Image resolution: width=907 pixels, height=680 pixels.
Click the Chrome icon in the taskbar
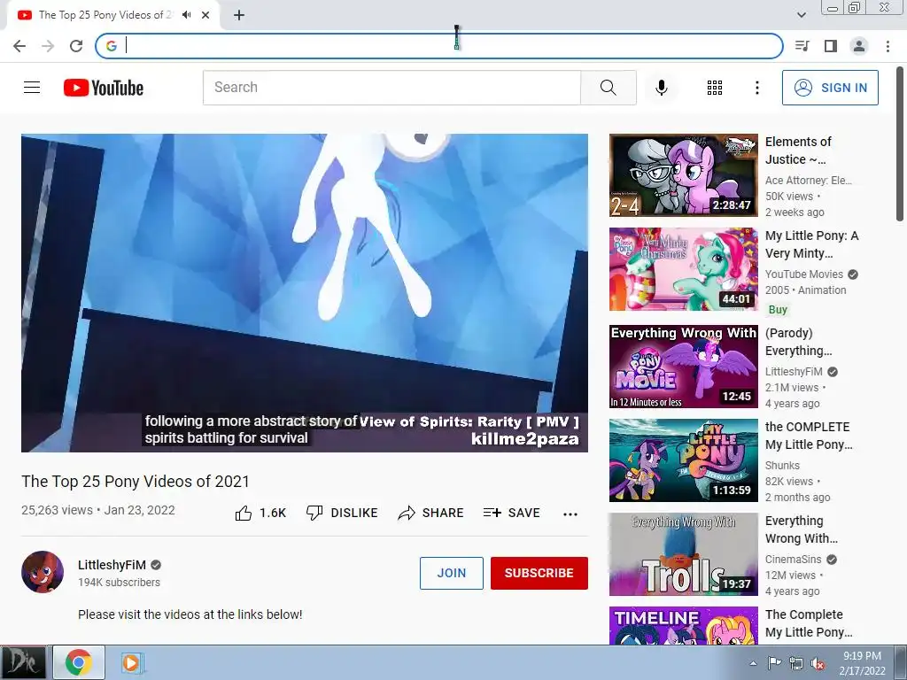click(79, 662)
